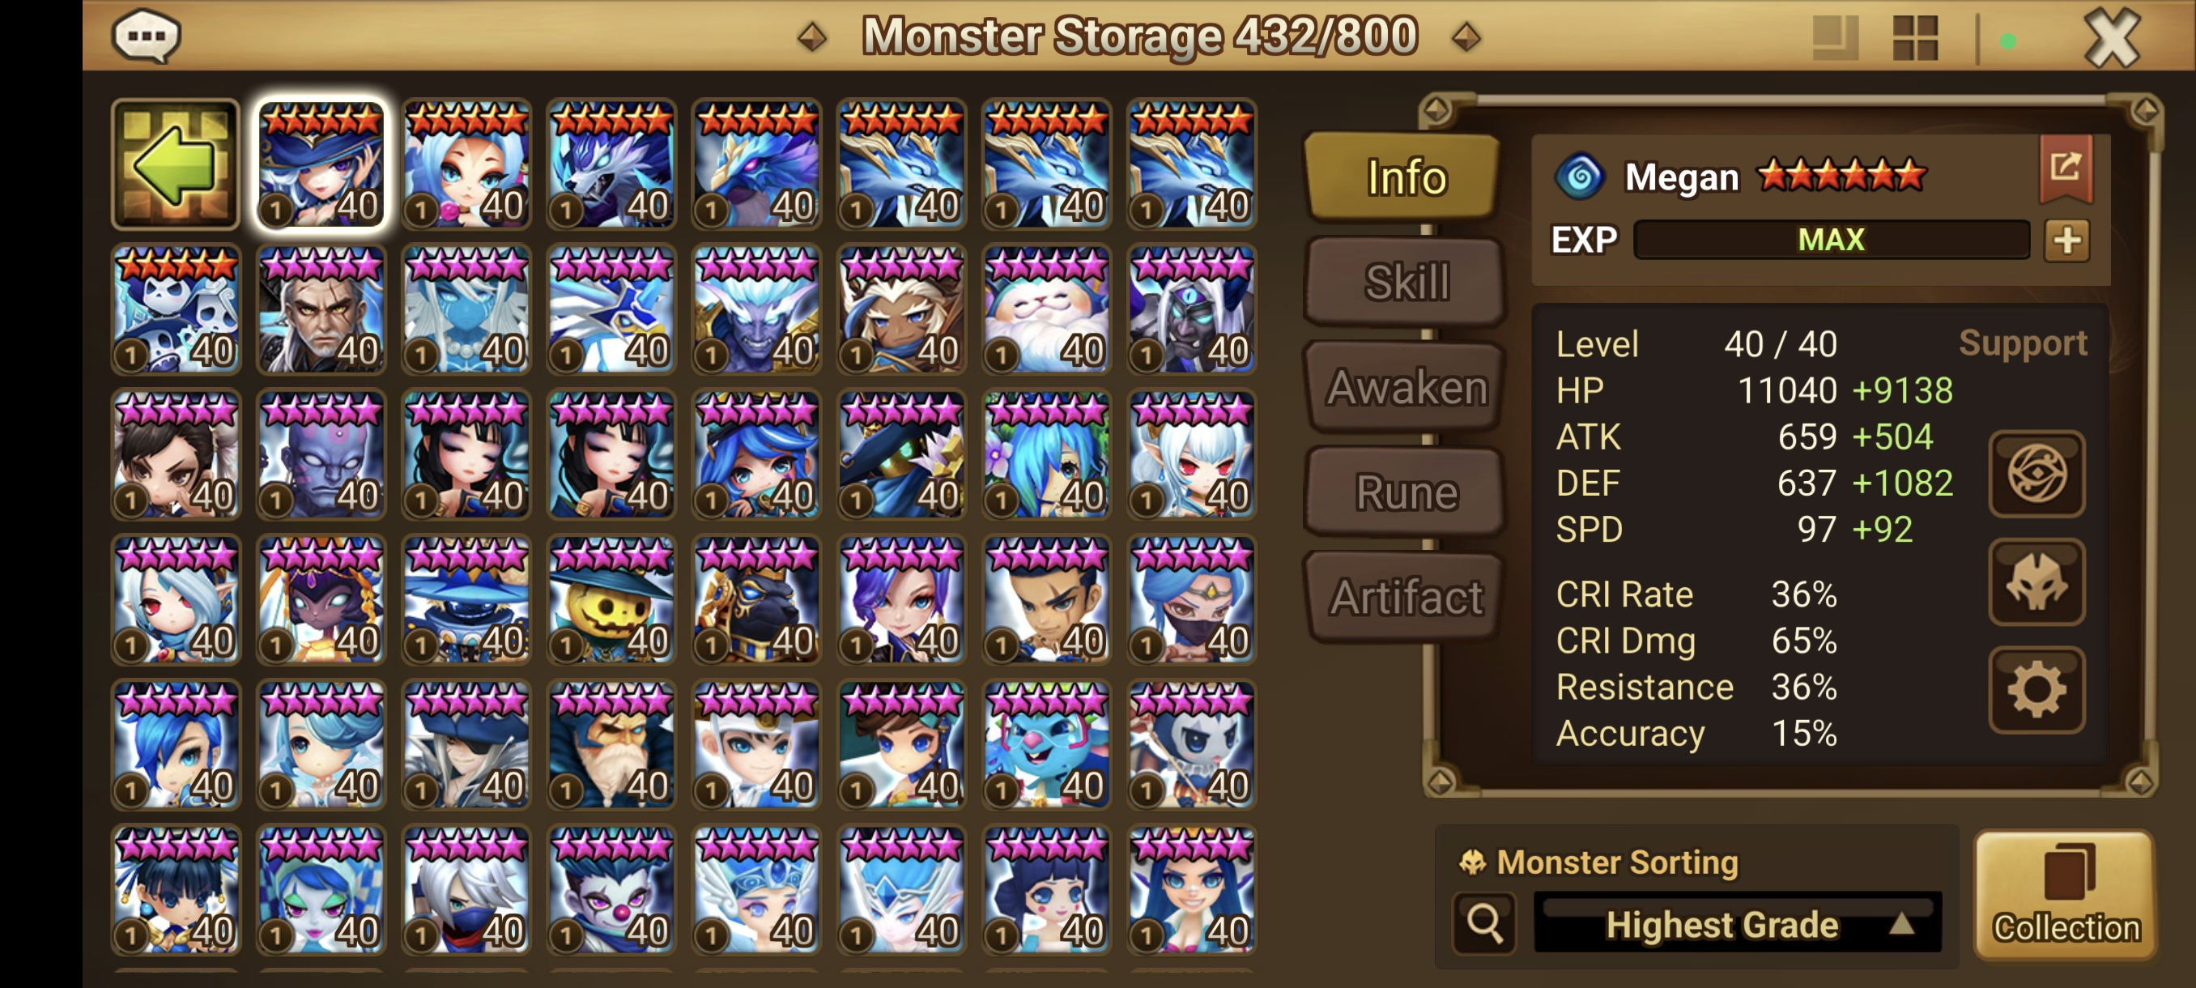2196x988 pixels.
Task: Go to previous storage with left diamond arrow
Action: tap(811, 36)
